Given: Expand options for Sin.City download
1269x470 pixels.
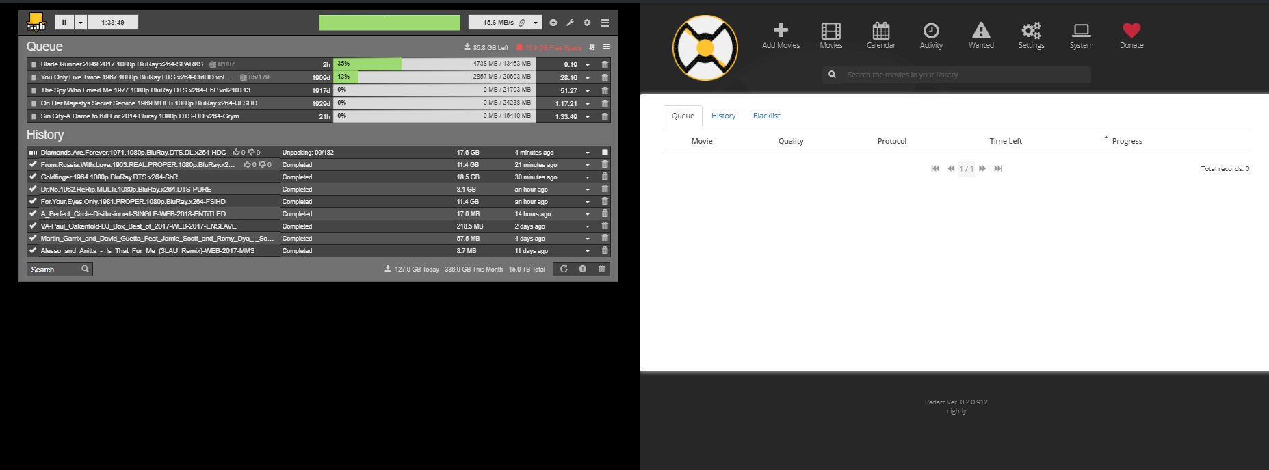Looking at the screenshot, I should (x=588, y=117).
